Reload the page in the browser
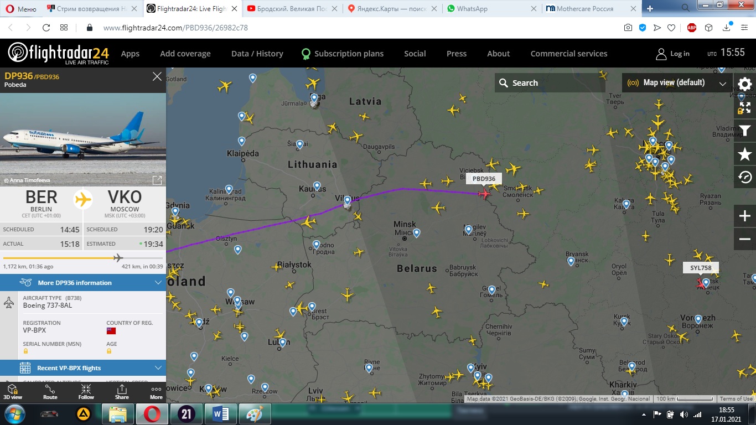Screen dimensions: 756x425 [46, 28]
